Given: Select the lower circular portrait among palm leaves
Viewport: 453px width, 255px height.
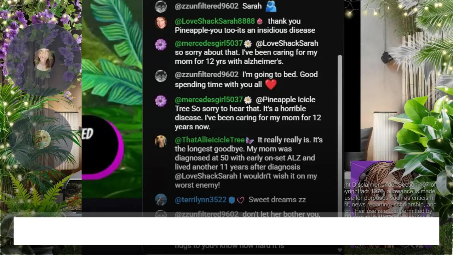Looking at the screenshot, I should (42, 140).
